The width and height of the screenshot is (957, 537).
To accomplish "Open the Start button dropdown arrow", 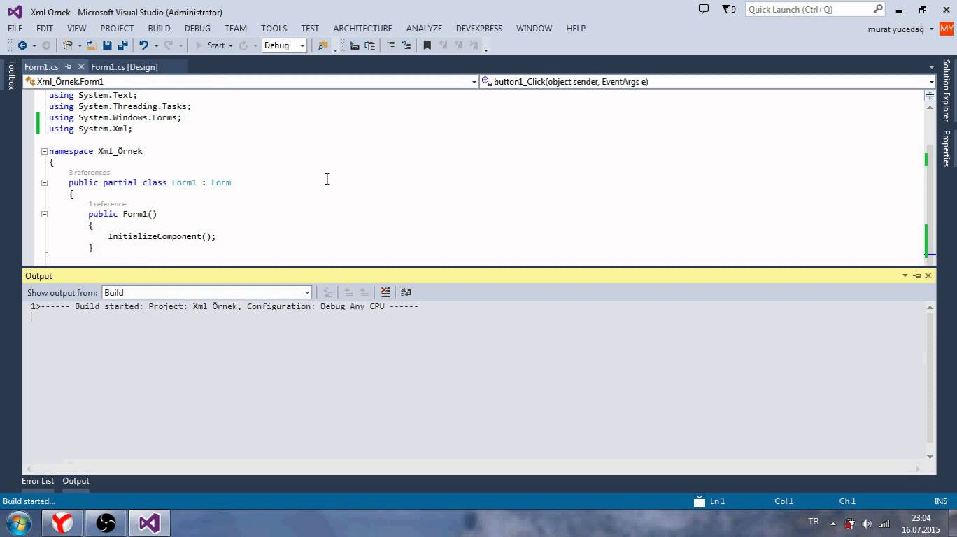I will [231, 45].
